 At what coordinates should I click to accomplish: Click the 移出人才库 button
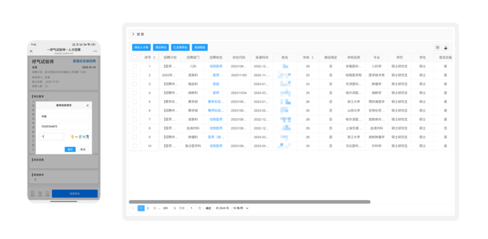pos(141,48)
